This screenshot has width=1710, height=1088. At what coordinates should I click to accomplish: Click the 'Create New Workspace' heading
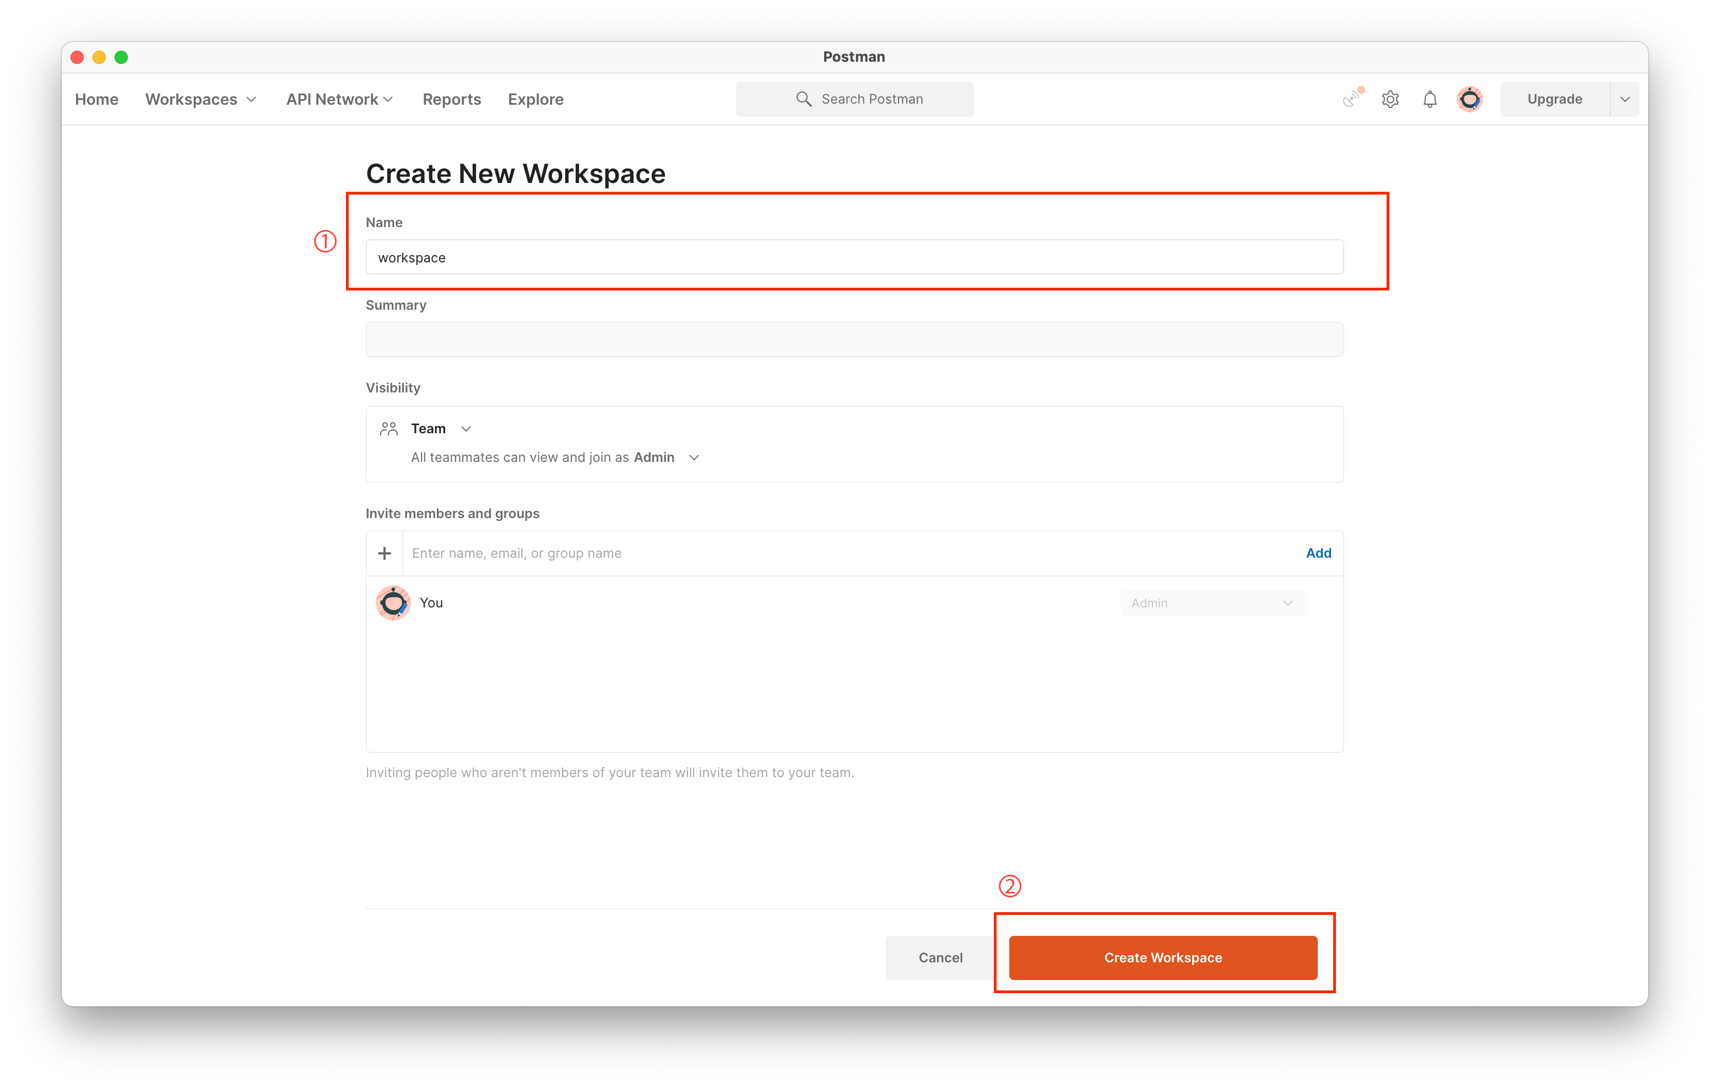click(516, 174)
